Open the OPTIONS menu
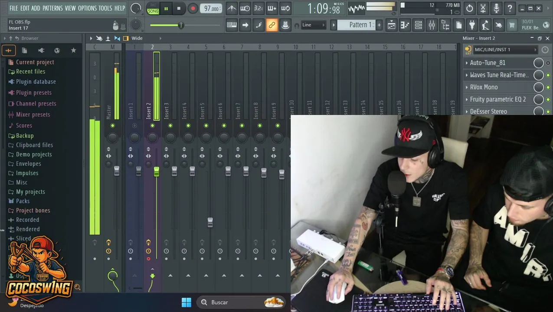This screenshot has height=312, width=553. pos(87,8)
